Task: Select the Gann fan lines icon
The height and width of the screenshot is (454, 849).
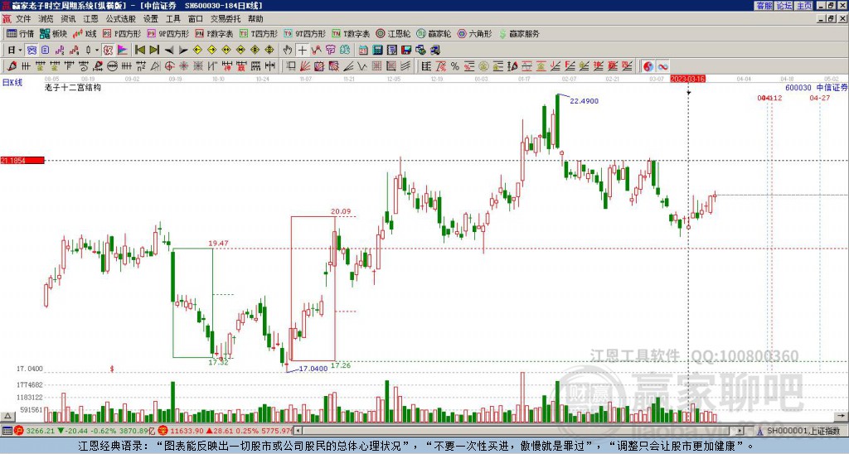Action: coord(304,66)
